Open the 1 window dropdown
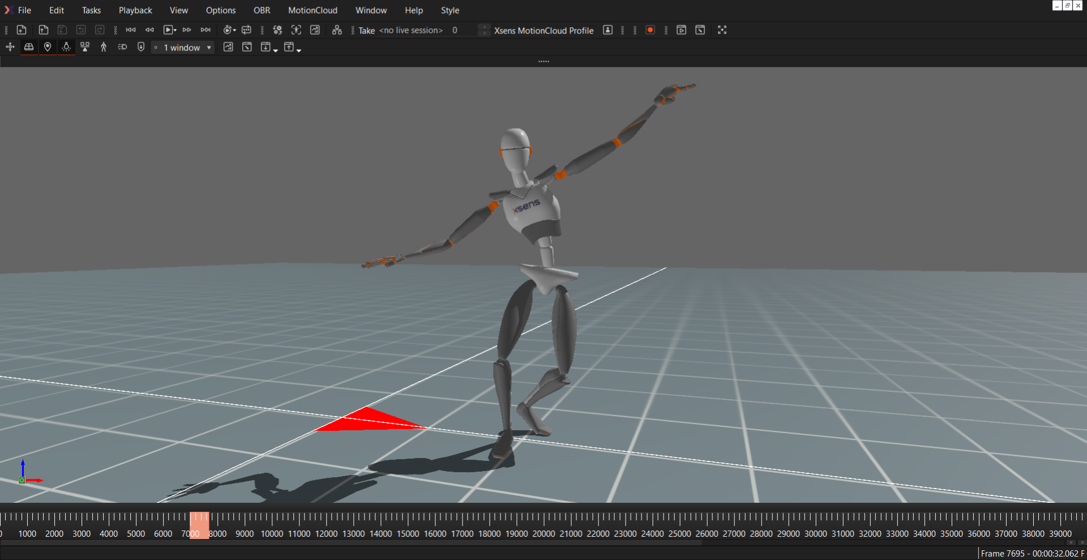 tap(183, 48)
